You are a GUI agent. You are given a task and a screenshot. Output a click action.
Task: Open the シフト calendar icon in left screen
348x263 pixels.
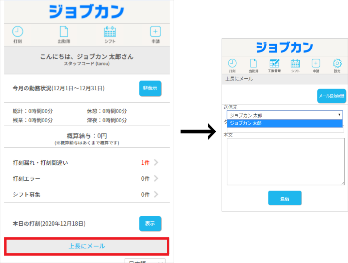pyautogui.click(x=110, y=32)
